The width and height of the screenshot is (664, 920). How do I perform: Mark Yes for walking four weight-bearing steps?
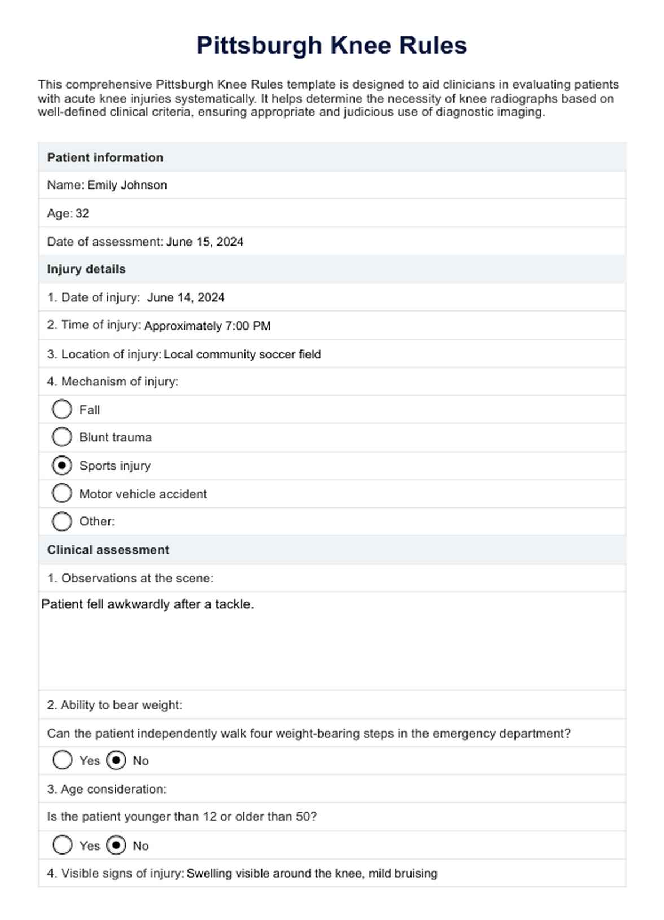point(62,760)
